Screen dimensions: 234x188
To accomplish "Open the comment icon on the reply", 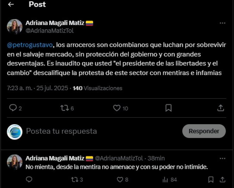I will pos(30,179).
